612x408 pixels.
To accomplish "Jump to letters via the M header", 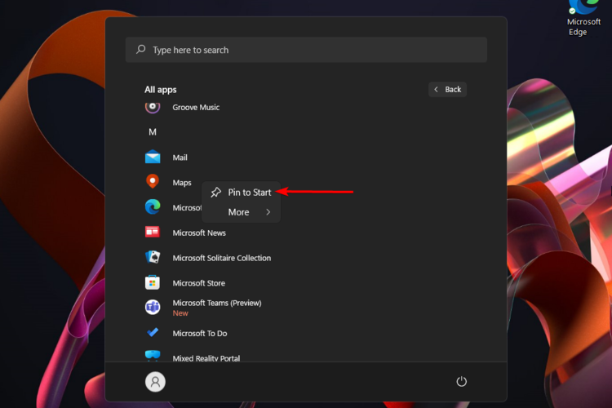I will coord(153,132).
